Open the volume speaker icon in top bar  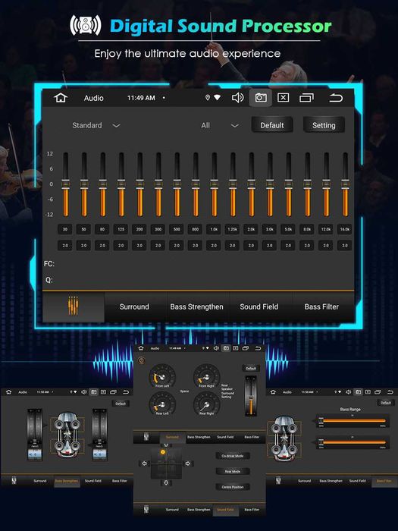[x=237, y=98]
